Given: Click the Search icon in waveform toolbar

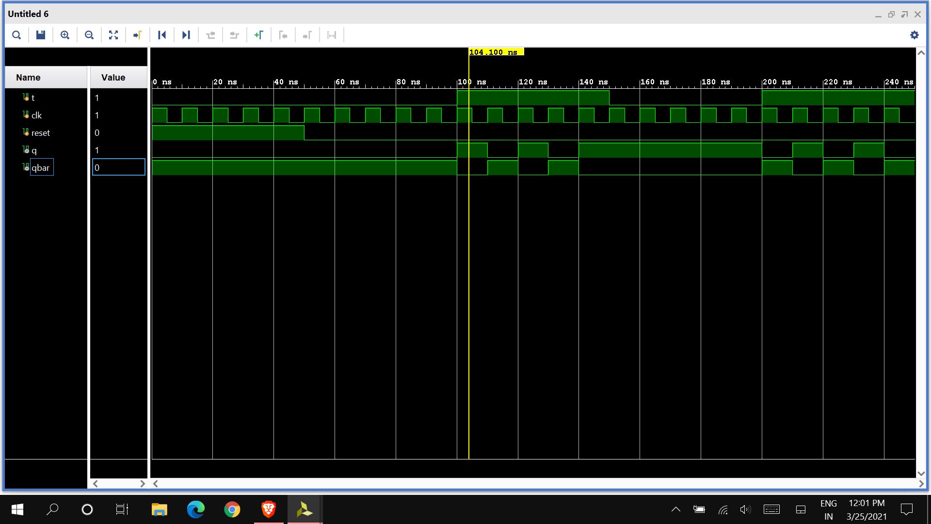Looking at the screenshot, I should (16, 35).
